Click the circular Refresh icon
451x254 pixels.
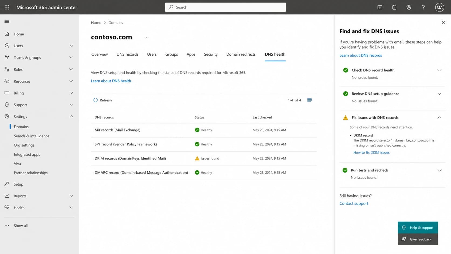pyautogui.click(x=95, y=100)
